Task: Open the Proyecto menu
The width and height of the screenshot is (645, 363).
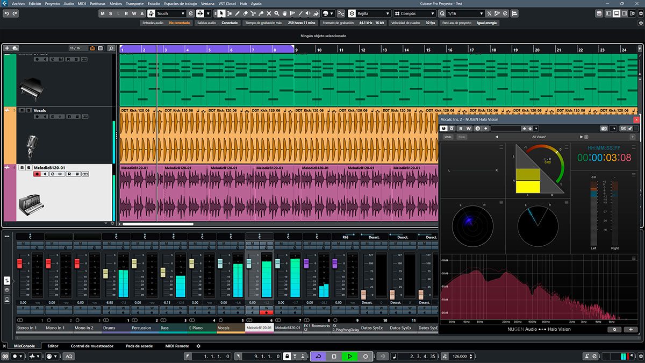Action: tap(52, 3)
